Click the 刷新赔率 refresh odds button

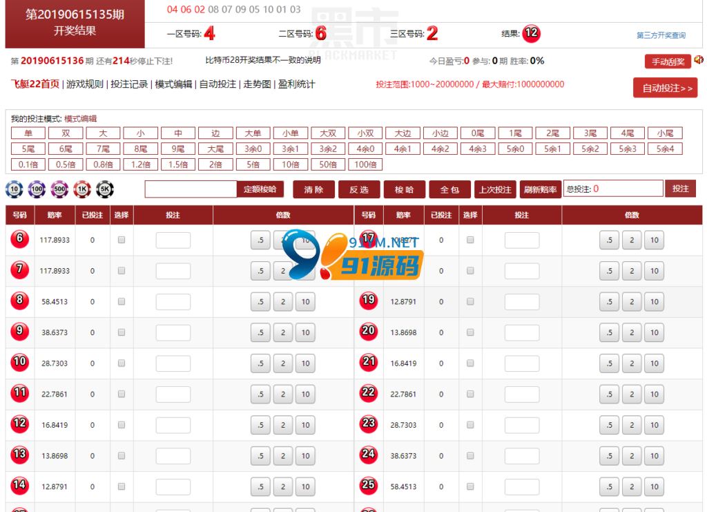click(540, 189)
